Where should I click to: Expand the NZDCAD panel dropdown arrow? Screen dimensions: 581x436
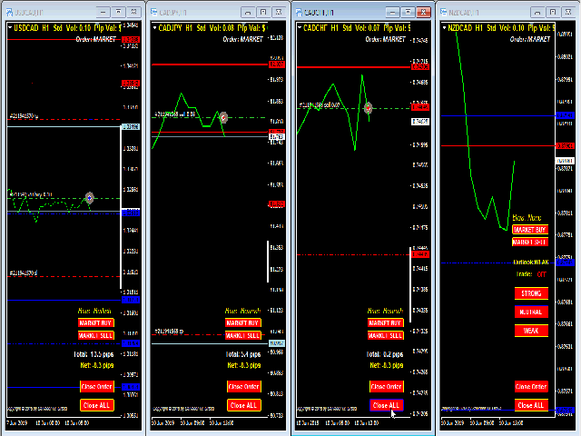pos(442,28)
